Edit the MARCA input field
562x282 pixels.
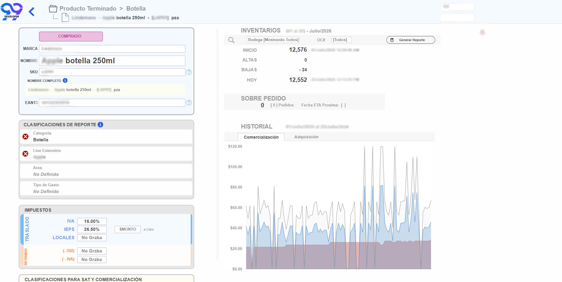pyautogui.click(x=112, y=49)
